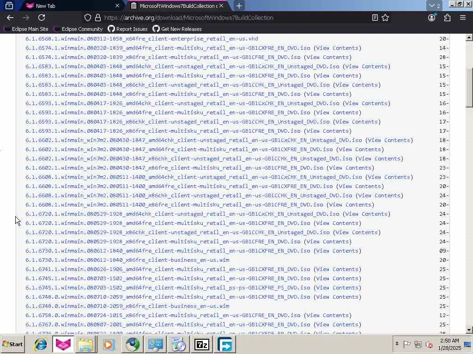
Task: Click the tracking protection shield icon
Action: click(87, 18)
